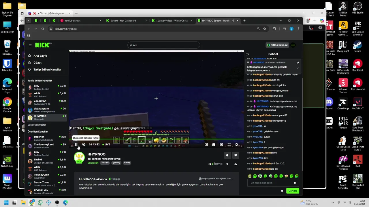This screenshot has height=207, width=369.
Task: Switch to Stream - Kick Dashboard tab
Action: [x=126, y=21]
